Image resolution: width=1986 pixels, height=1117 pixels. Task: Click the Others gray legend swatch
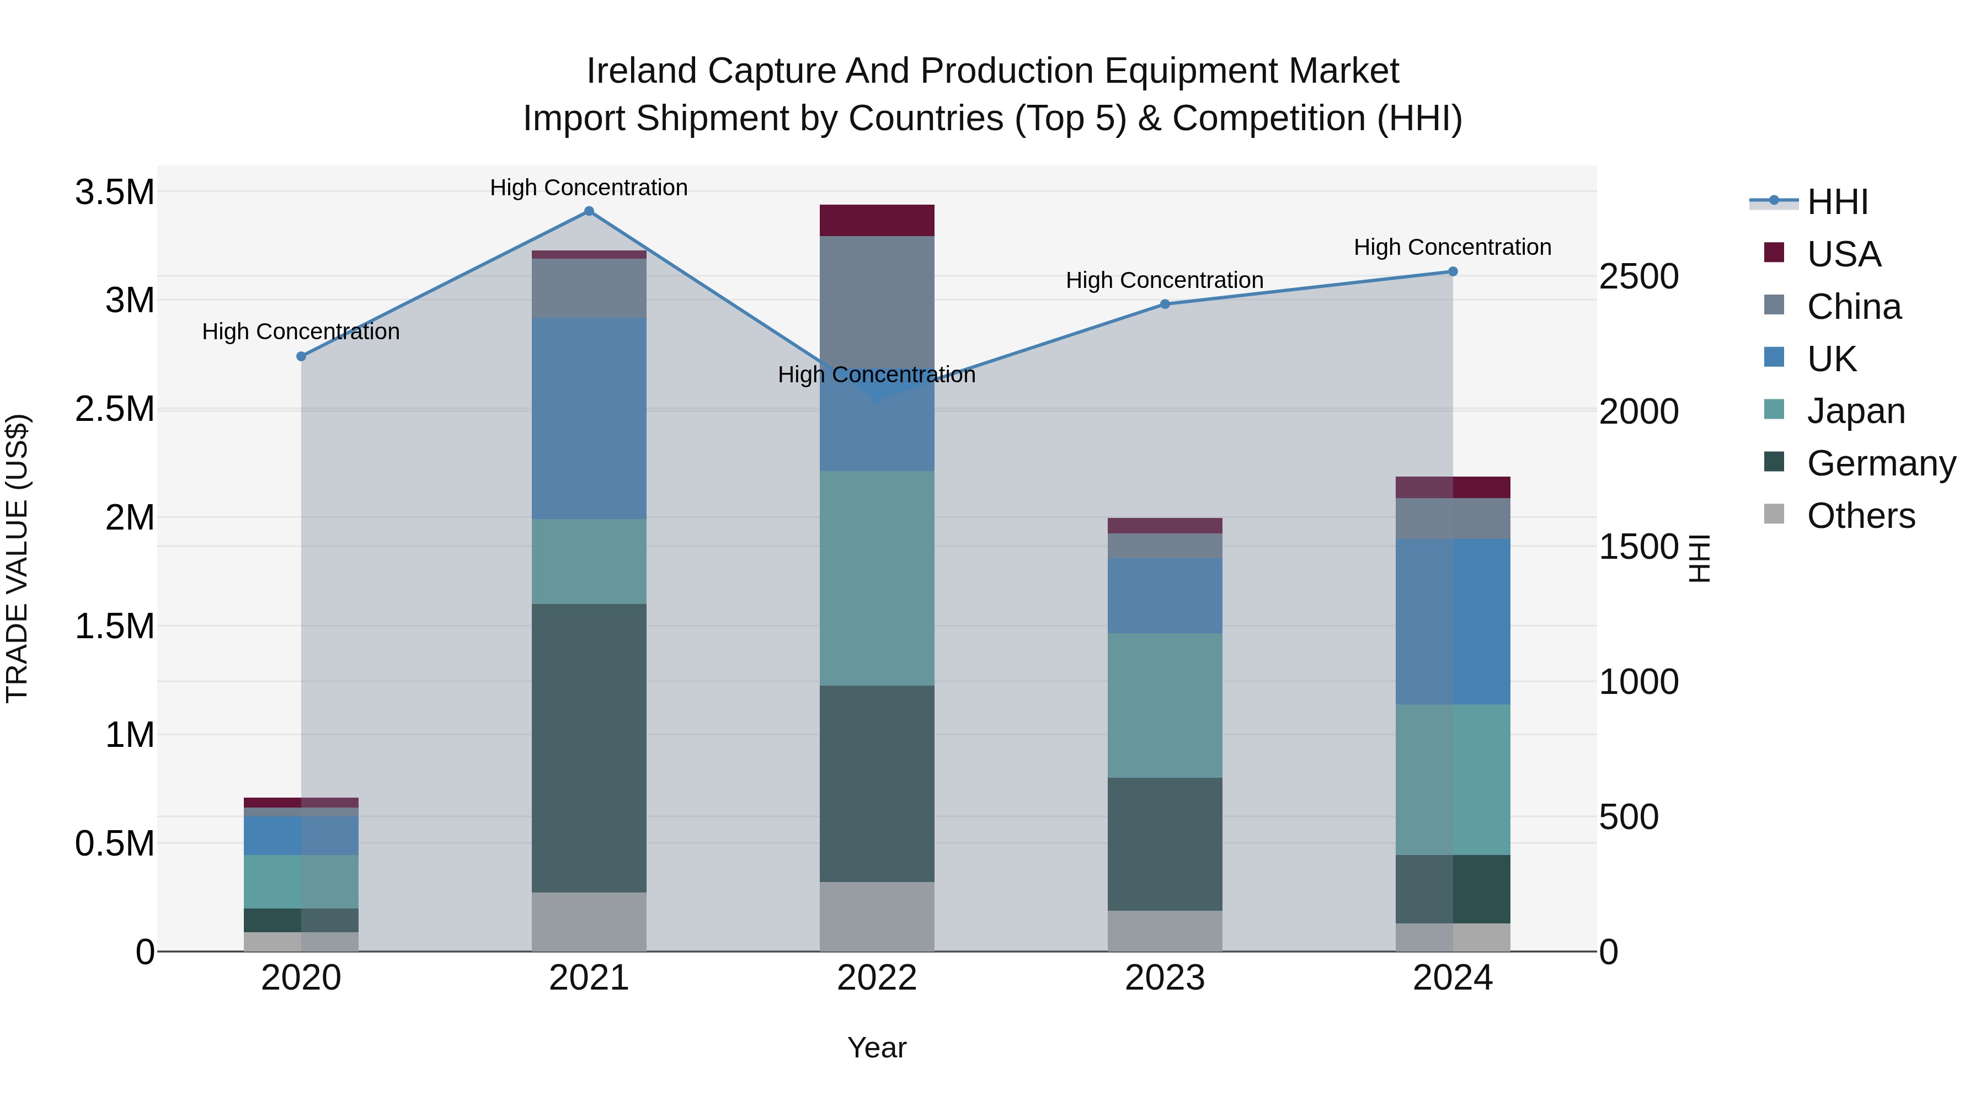pyautogui.click(x=1774, y=514)
